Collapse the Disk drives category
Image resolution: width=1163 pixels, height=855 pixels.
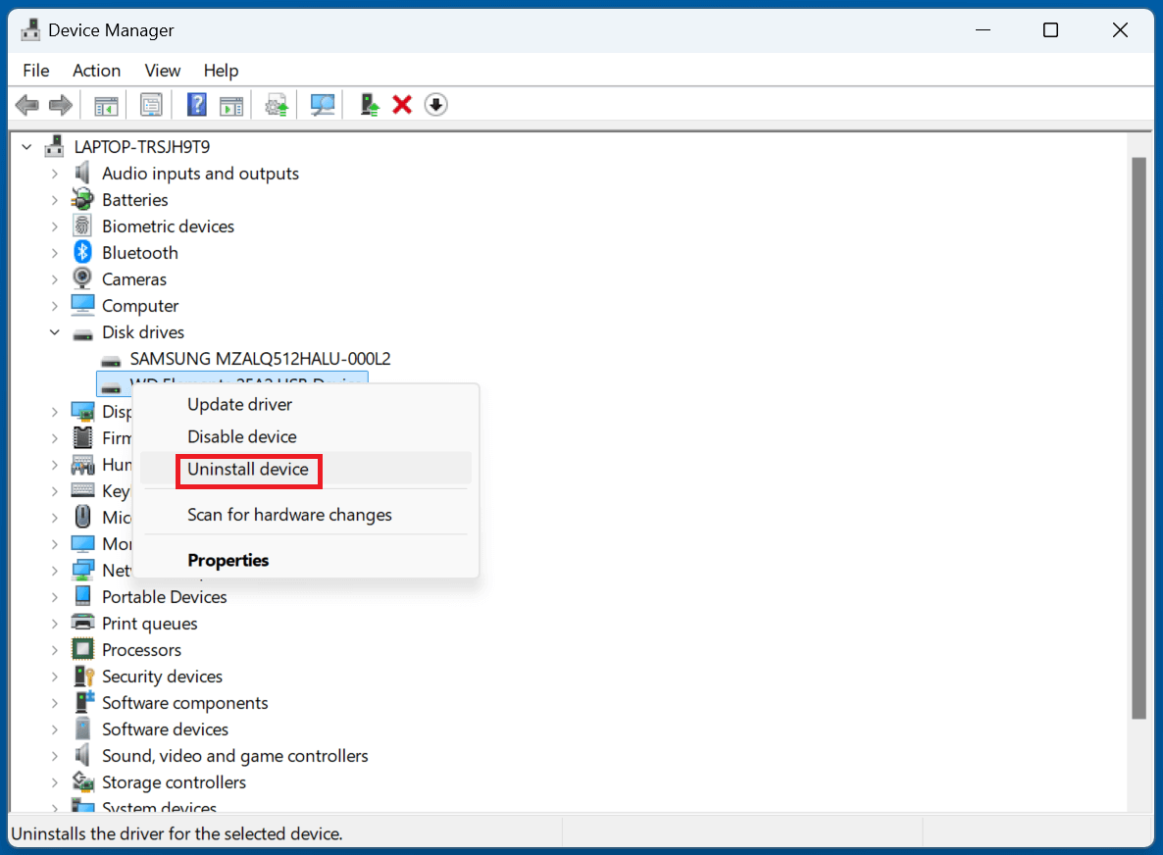click(x=55, y=331)
